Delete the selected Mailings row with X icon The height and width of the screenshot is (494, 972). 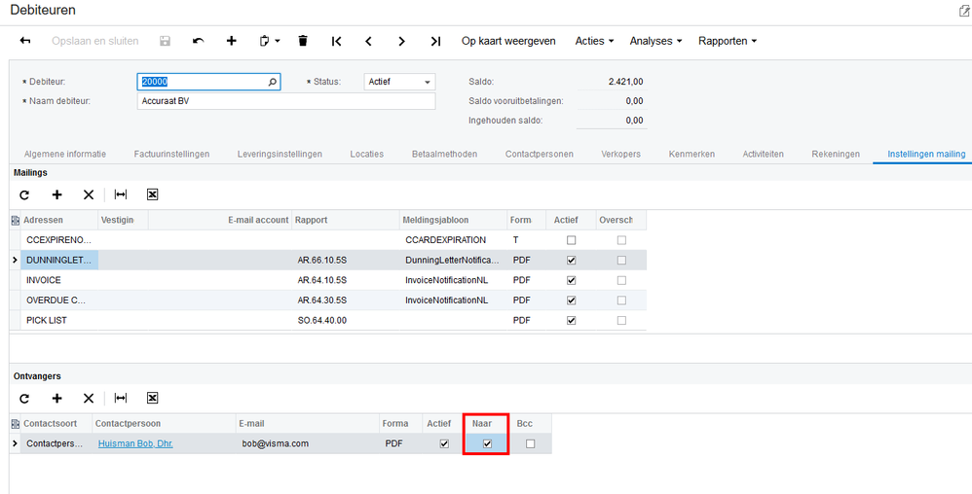pos(89,194)
